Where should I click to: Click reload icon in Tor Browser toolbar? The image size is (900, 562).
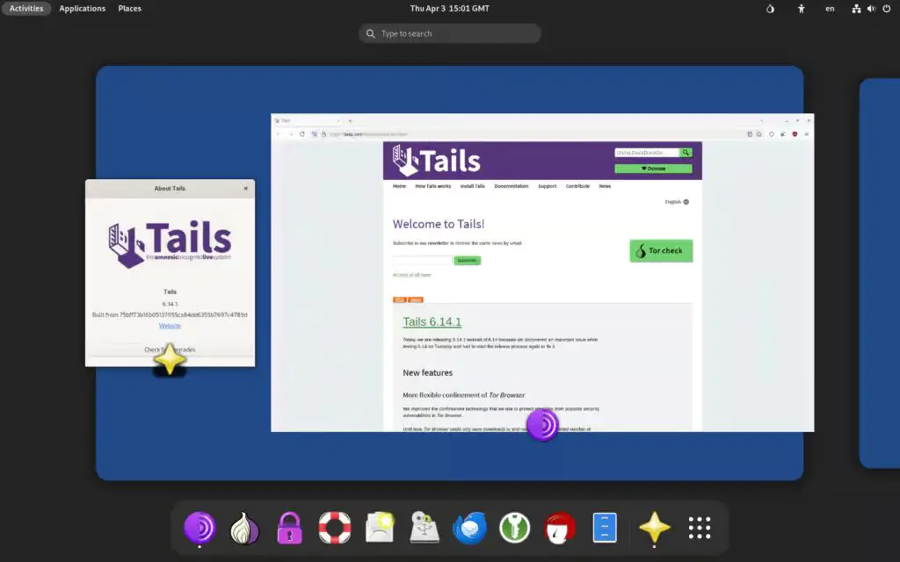point(302,134)
